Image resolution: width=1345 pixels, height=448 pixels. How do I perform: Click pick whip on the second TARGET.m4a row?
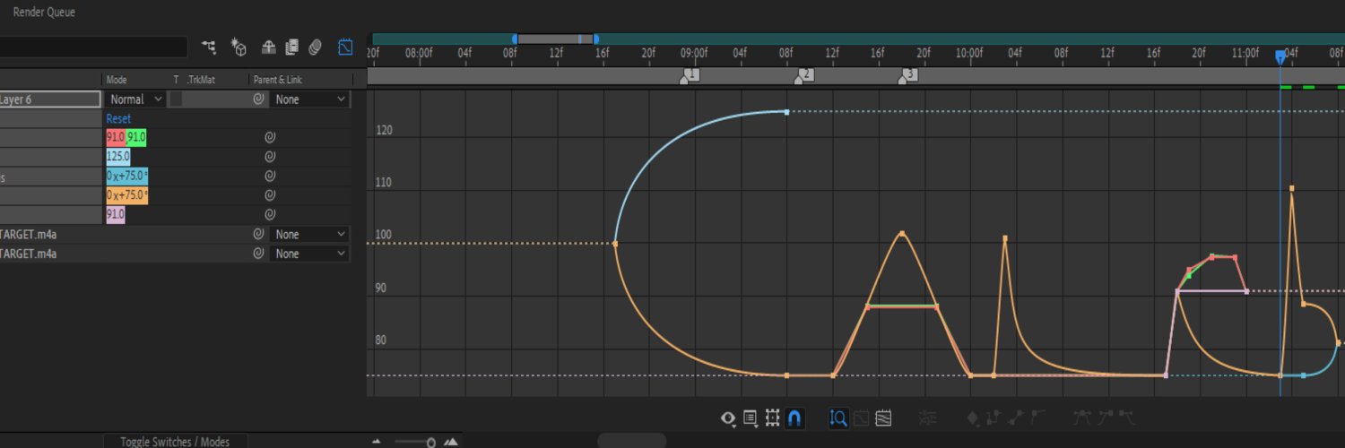(x=258, y=254)
